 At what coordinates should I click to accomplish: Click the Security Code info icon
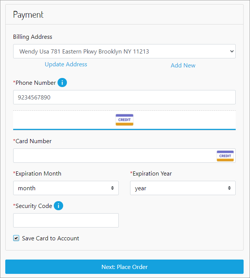[58, 206]
